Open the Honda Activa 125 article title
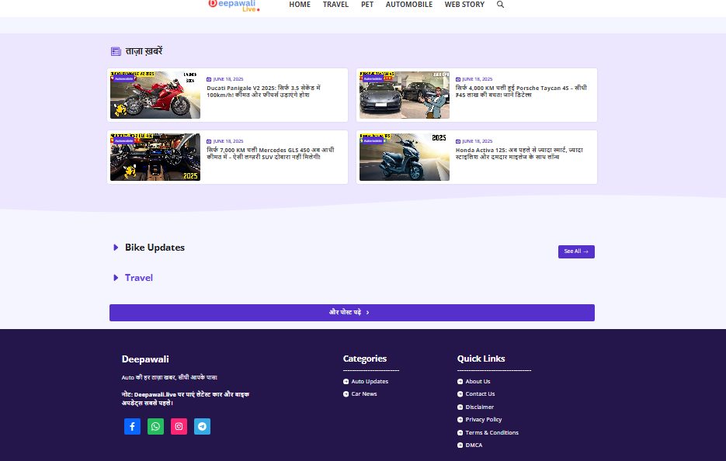Viewport: 726px width, 461px height. pos(519,153)
